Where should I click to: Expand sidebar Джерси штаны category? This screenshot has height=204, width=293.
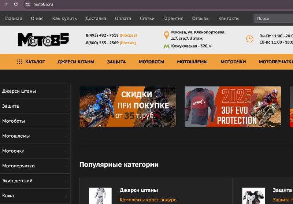tap(35, 91)
